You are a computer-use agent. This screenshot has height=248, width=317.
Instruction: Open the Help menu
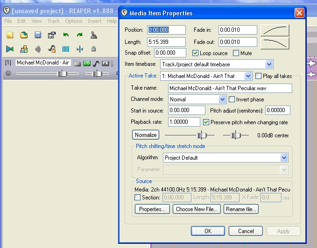(x=112, y=21)
